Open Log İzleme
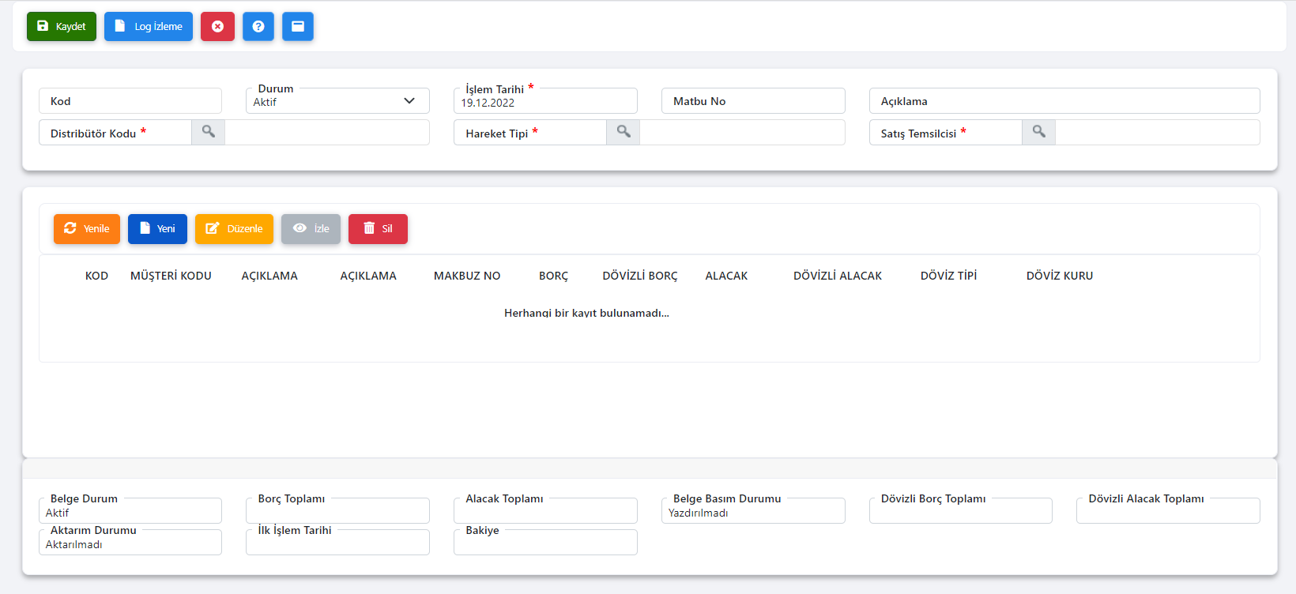The width and height of the screenshot is (1296, 594). 149,26
